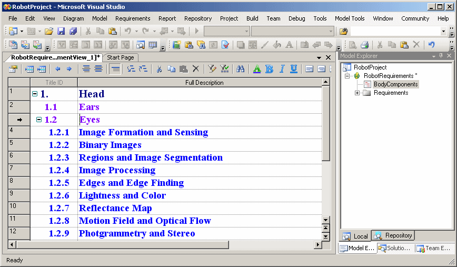Click the Find in Files binoculars folder icon
The height and width of the screenshot is (267, 457).
[344, 31]
